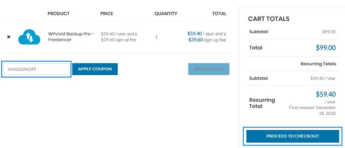Select the large $59.40 recurring total amount
Screen dimensions: 345x148
[326, 94]
